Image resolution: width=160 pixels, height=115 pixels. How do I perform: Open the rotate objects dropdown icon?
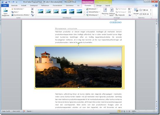pyautogui.click(x=130, y=15)
